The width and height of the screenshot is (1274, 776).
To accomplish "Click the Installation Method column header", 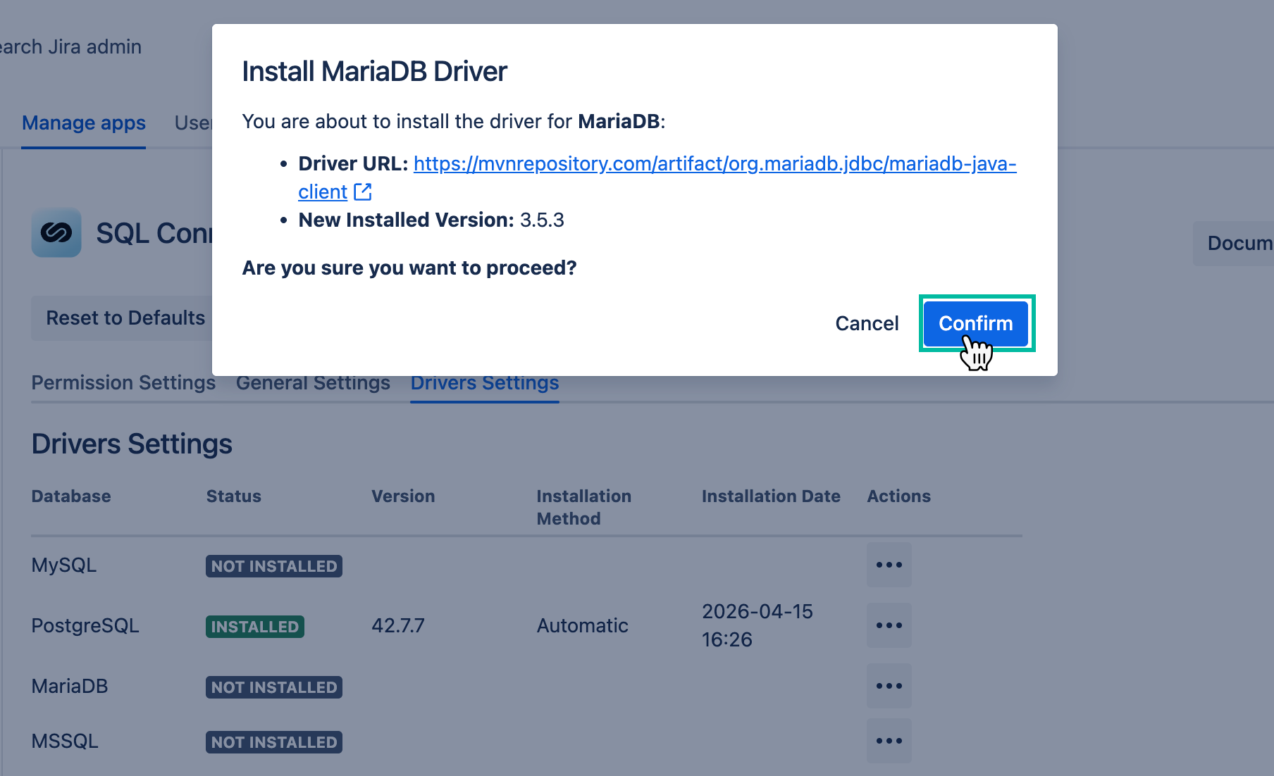I will (584, 507).
